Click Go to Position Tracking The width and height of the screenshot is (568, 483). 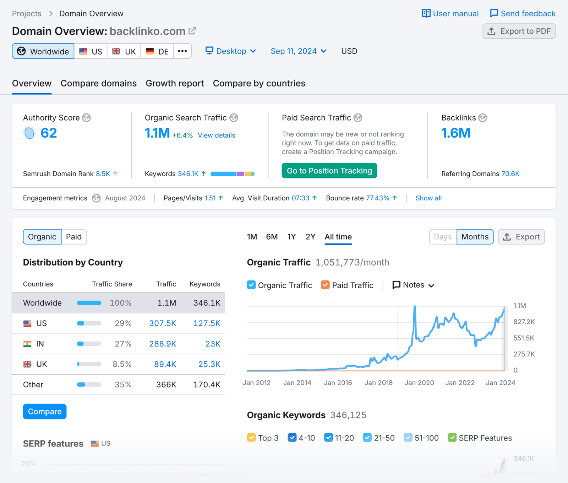click(x=329, y=171)
